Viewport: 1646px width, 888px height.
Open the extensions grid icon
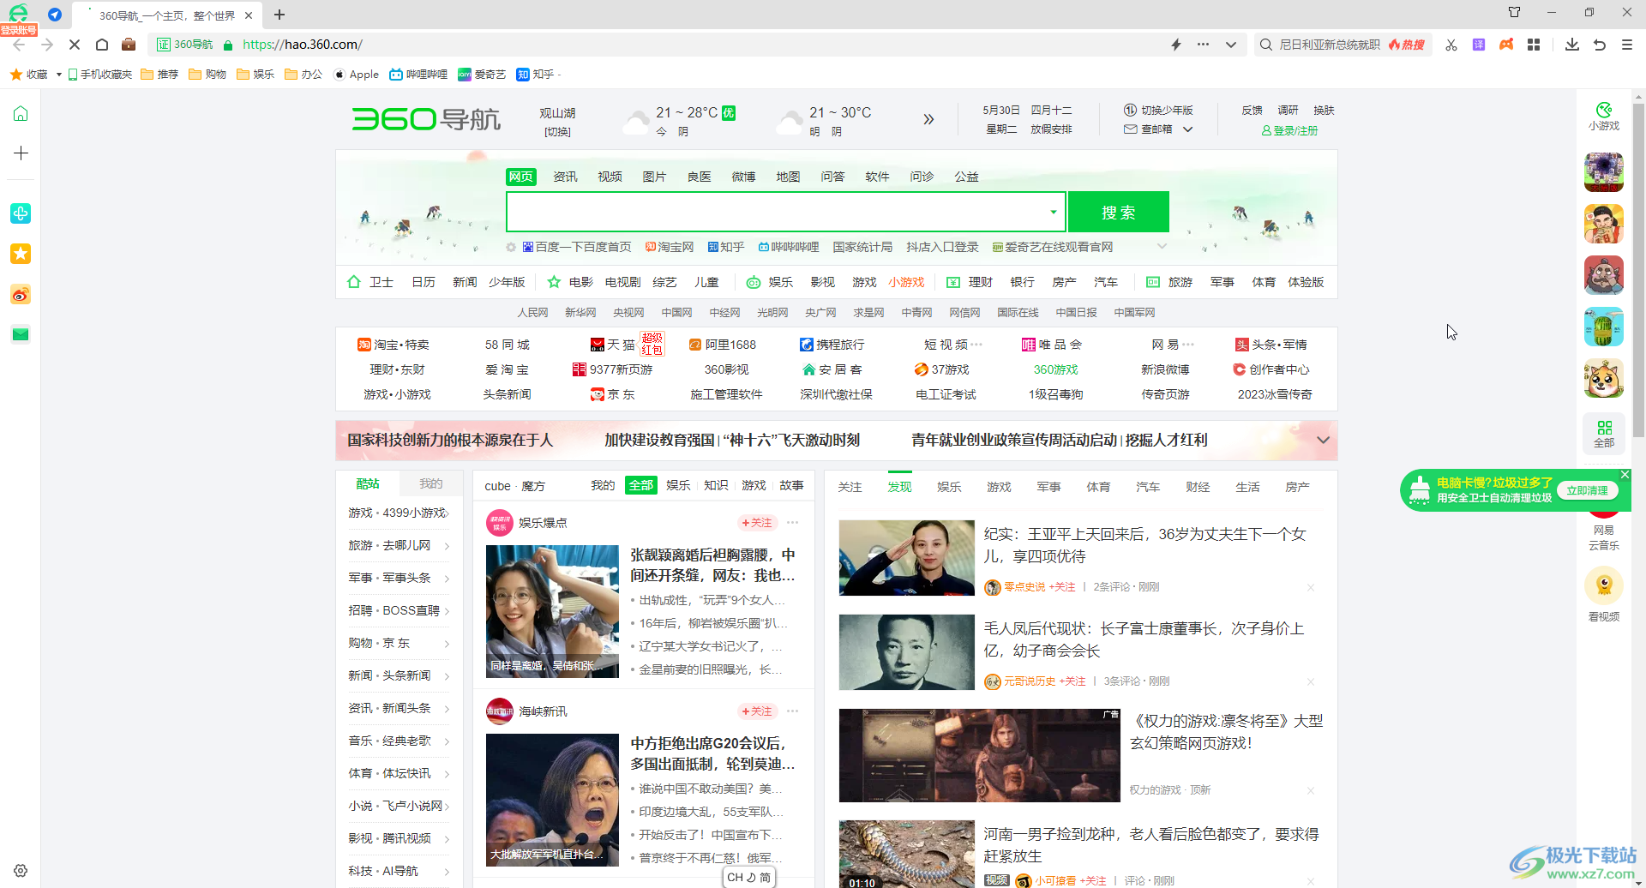(1534, 45)
